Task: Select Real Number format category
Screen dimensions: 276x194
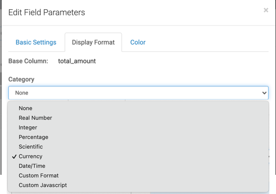Action: (35, 118)
